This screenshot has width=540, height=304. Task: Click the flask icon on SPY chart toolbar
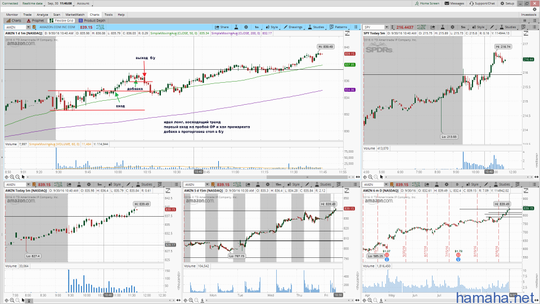click(x=443, y=27)
